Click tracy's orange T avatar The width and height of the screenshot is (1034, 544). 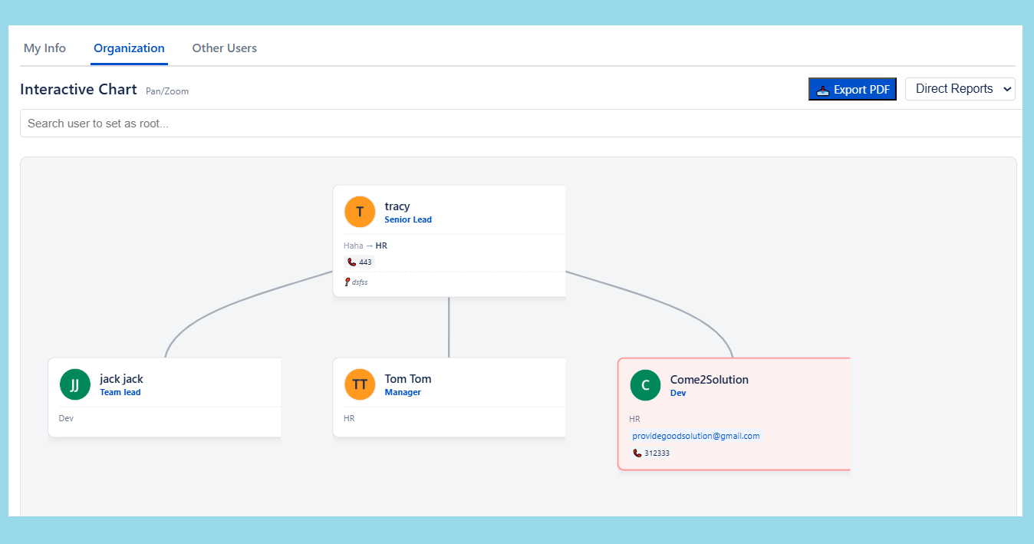360,213
